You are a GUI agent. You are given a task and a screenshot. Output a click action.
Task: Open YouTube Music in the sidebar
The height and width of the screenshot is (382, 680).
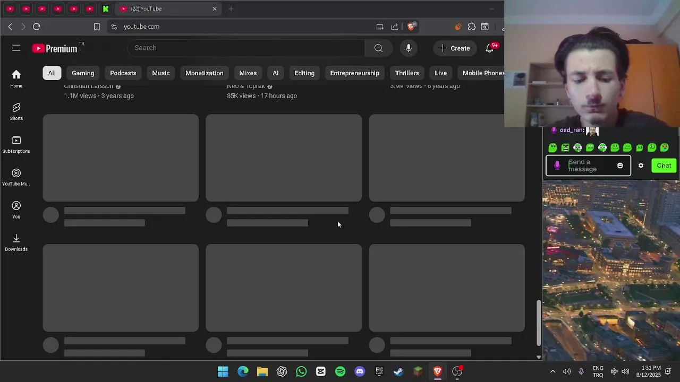(16, 177)
